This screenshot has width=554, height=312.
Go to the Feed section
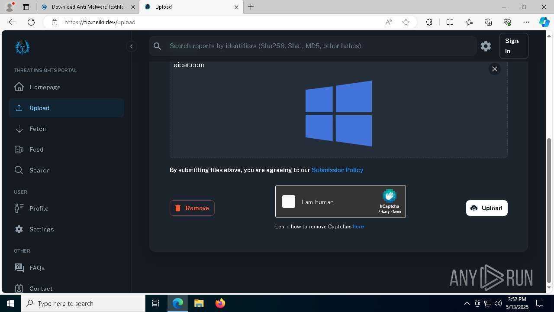66,149
